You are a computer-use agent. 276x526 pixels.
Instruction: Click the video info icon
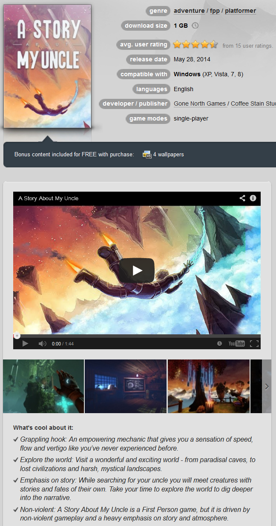point(253,198)
